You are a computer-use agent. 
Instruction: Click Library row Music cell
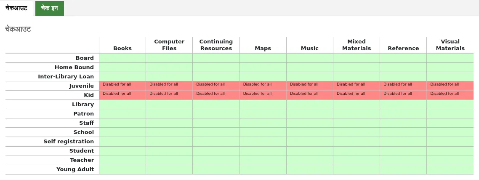click(x=310, y=105)
